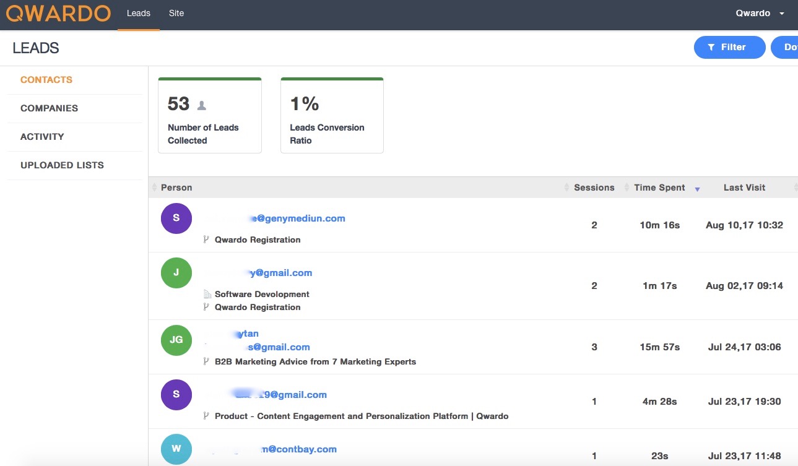Click the purple S avatar of 4m 28s row
798x466 pixels.
click(176, 394)
